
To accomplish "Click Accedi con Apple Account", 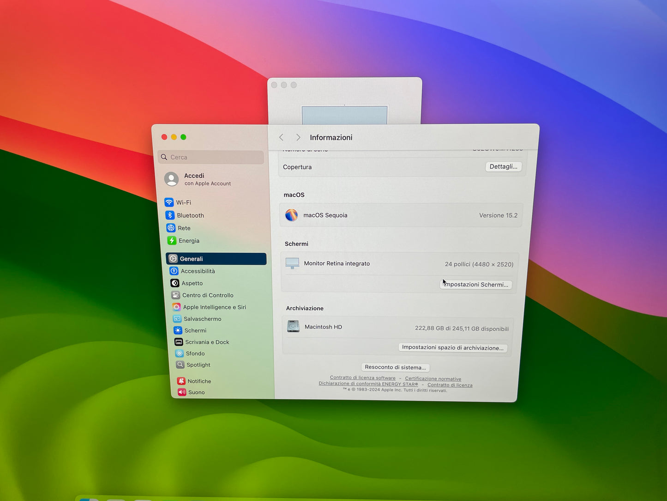I will 208,179.
